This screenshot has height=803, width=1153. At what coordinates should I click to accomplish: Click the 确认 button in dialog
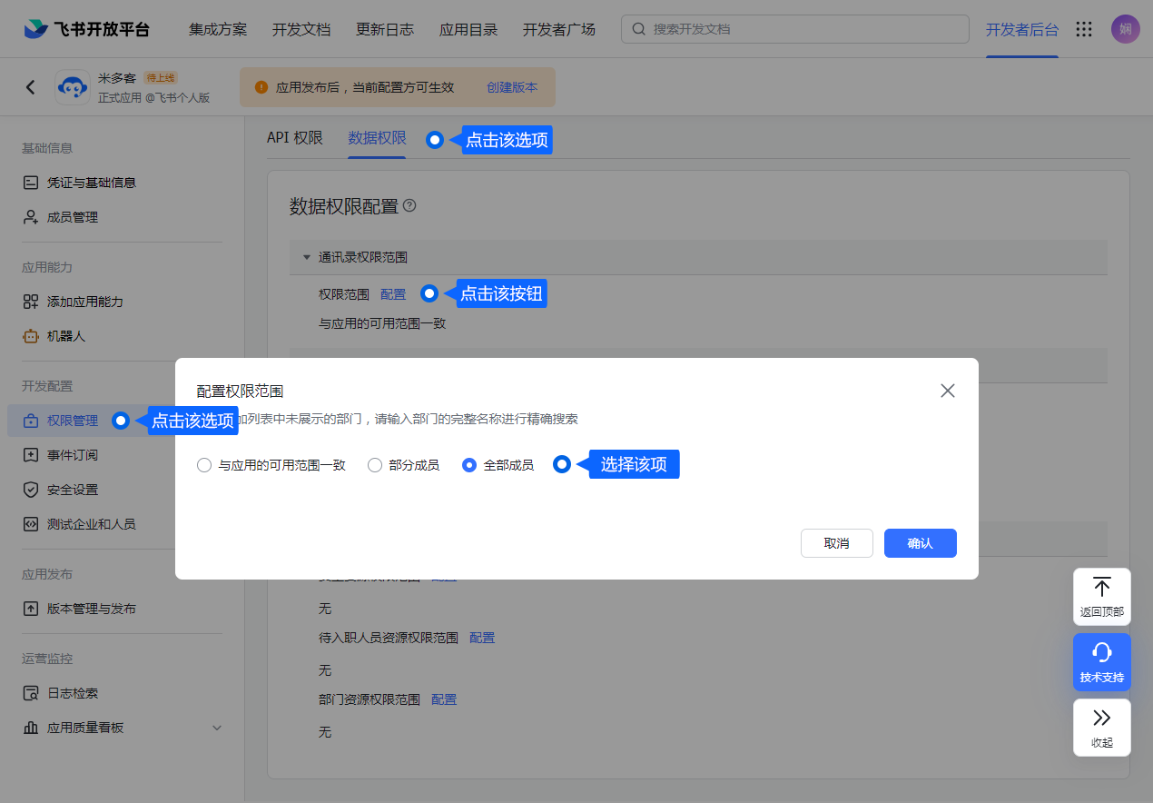point(920,543)
